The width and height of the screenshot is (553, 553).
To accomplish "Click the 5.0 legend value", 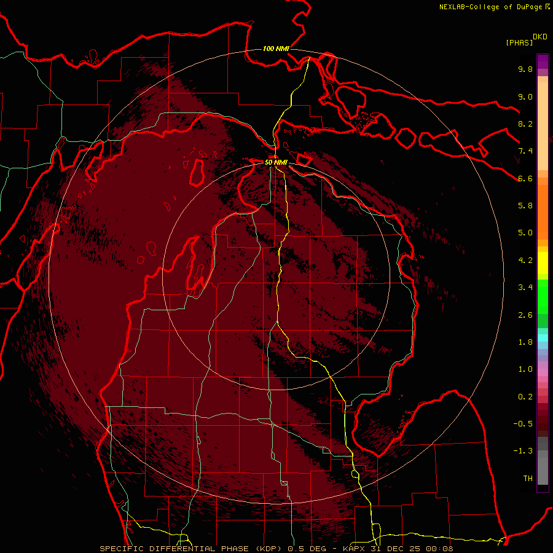I will click(525, 233).
